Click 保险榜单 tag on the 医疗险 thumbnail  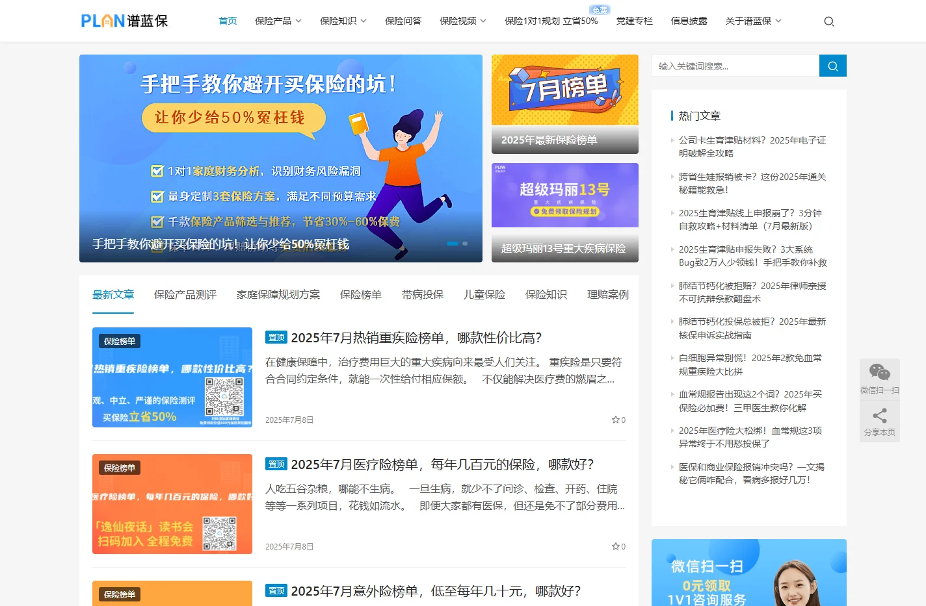pos(120,468)
